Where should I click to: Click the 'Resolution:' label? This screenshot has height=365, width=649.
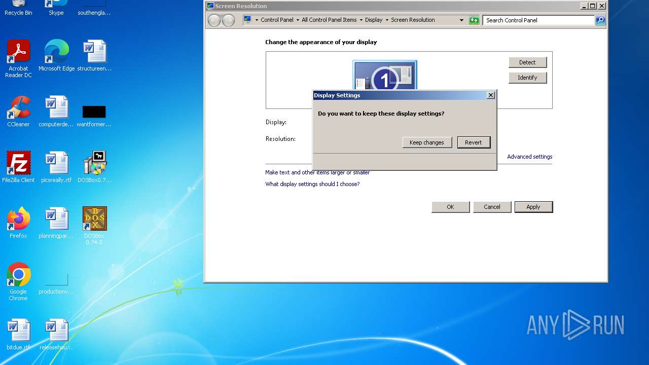tap(280, 139)
